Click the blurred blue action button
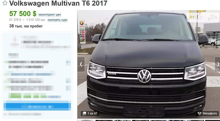This screenshot has height=121, width=220. tap(37, 106)
